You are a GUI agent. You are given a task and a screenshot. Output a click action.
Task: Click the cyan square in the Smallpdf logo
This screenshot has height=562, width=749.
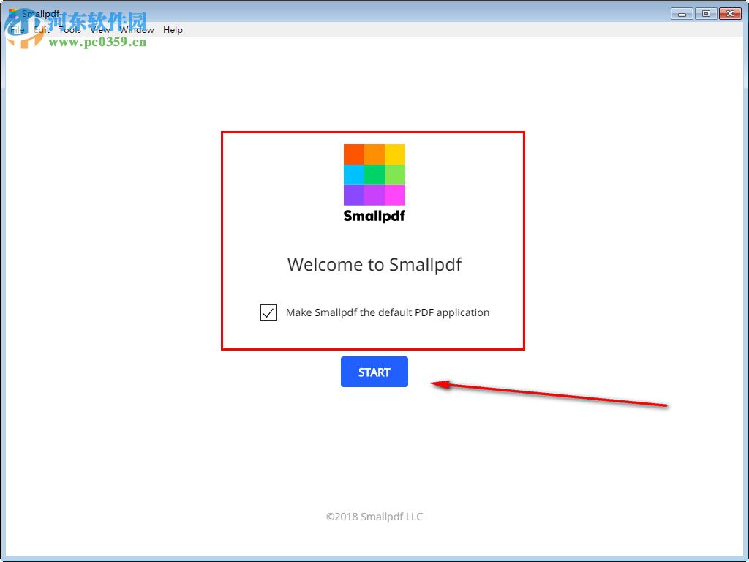(354, 174)
